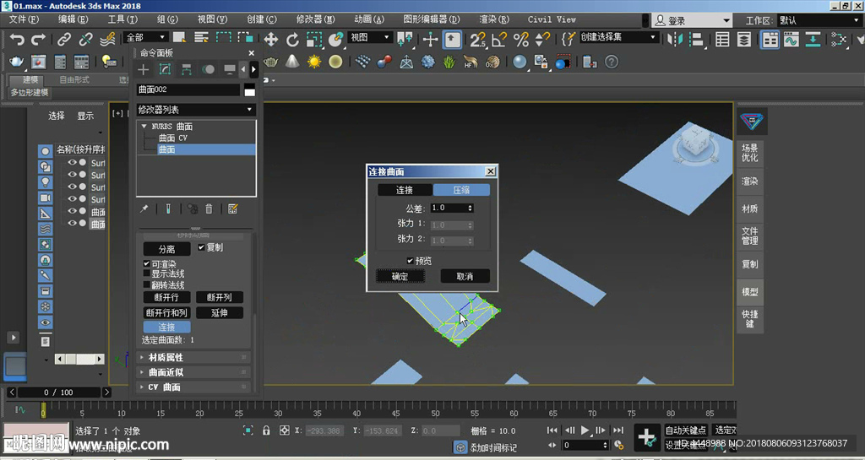865x460 pixels.
Task: Click the 分离 button
Action: 166,249
